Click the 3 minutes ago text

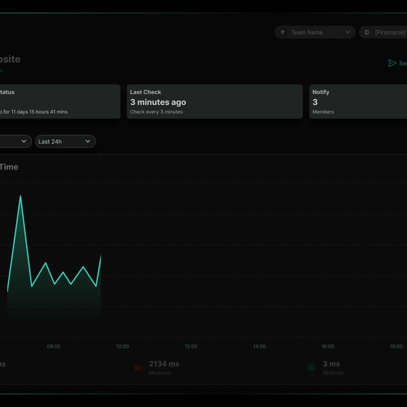[158, 102]
